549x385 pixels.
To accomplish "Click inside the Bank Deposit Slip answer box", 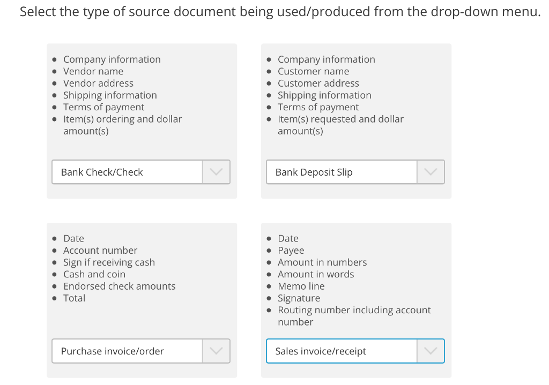I will tap(342, 172).
